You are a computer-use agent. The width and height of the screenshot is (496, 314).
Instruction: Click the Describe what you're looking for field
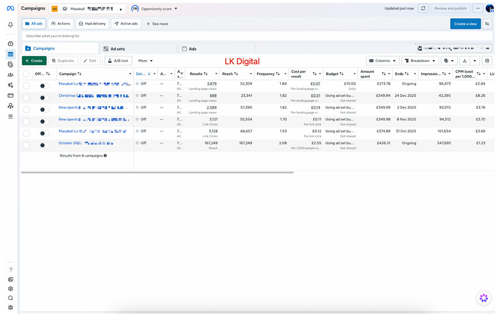[x=257, y=36]
